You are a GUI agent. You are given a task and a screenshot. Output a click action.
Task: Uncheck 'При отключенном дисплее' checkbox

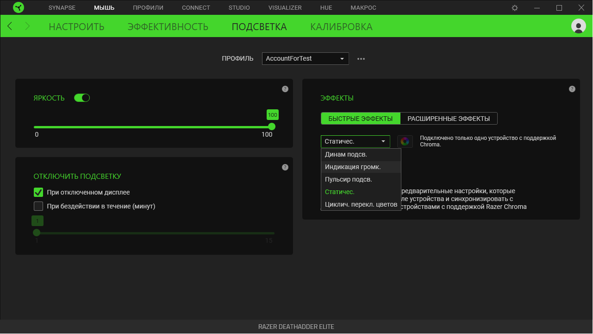[38, 192]
